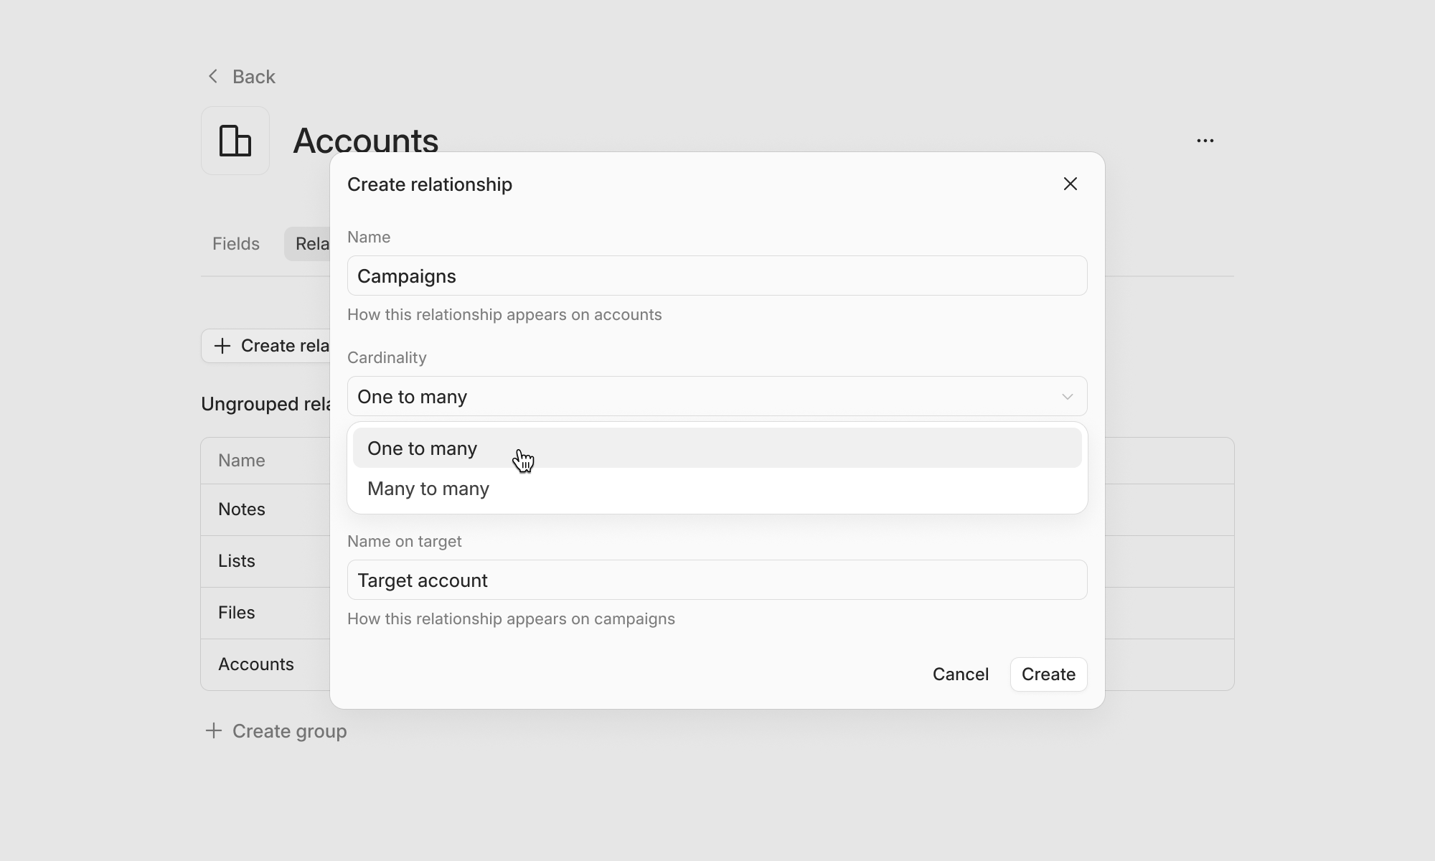Click the hint 'How this relationship appears on accounts'
This screenshot has height=861, width=1435.
click(504, 314)
